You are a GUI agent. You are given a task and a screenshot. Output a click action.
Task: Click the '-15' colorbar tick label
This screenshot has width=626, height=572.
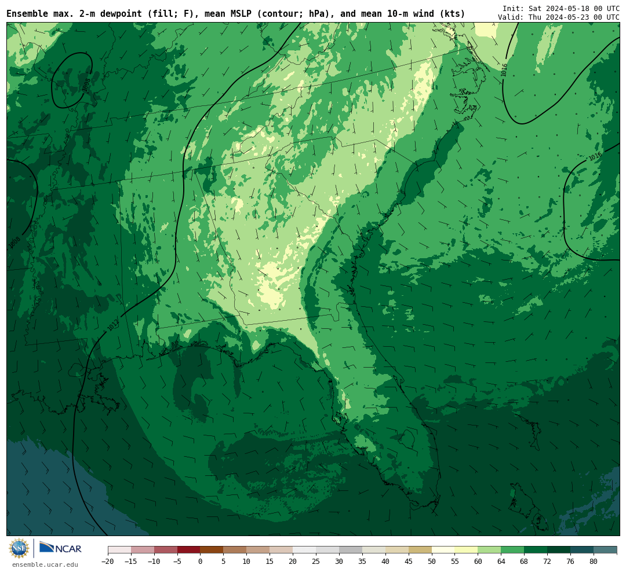(x=131, y=562)
